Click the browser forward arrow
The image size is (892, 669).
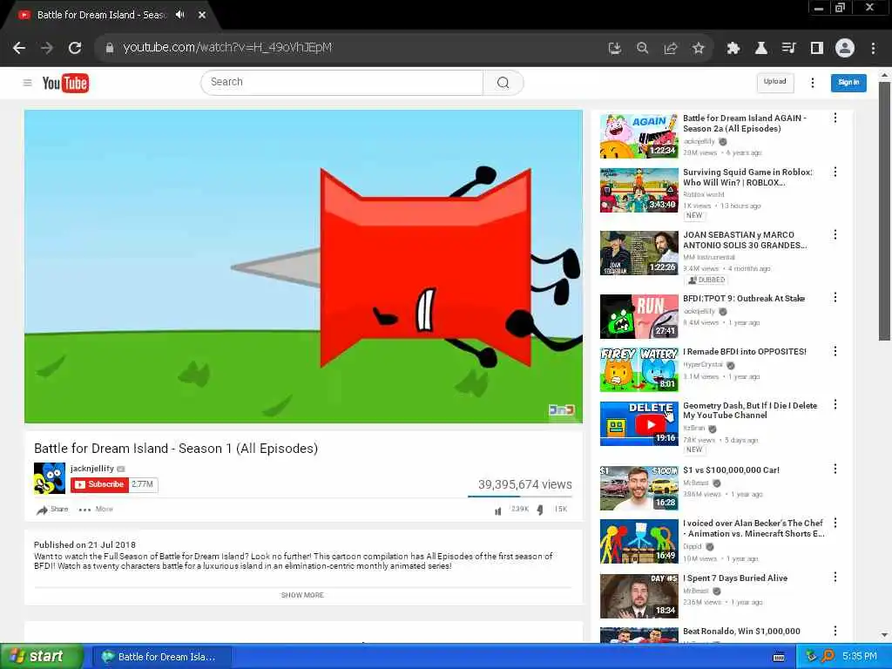(x=47, y=48)
